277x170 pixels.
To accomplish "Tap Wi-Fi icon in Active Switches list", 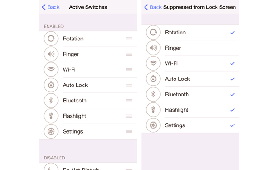I will point(51,69).
